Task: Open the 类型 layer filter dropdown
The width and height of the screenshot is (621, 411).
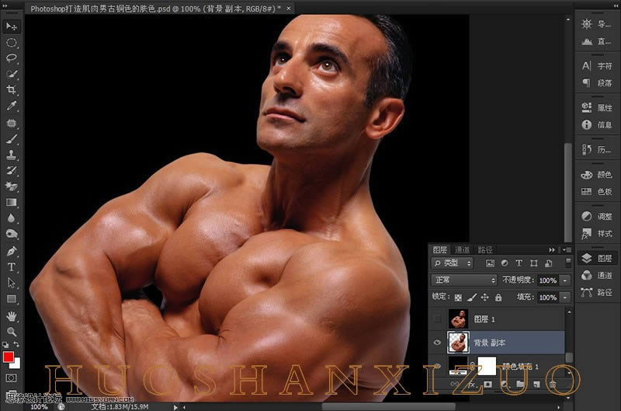Action: [453, 263]
